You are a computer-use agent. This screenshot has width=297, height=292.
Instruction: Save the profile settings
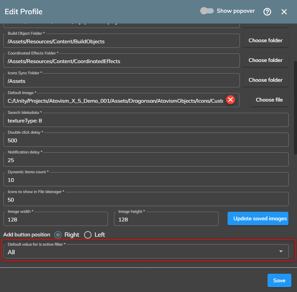point(279,280)
